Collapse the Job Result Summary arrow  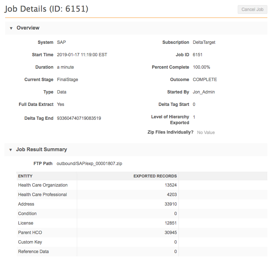[11, 150]
